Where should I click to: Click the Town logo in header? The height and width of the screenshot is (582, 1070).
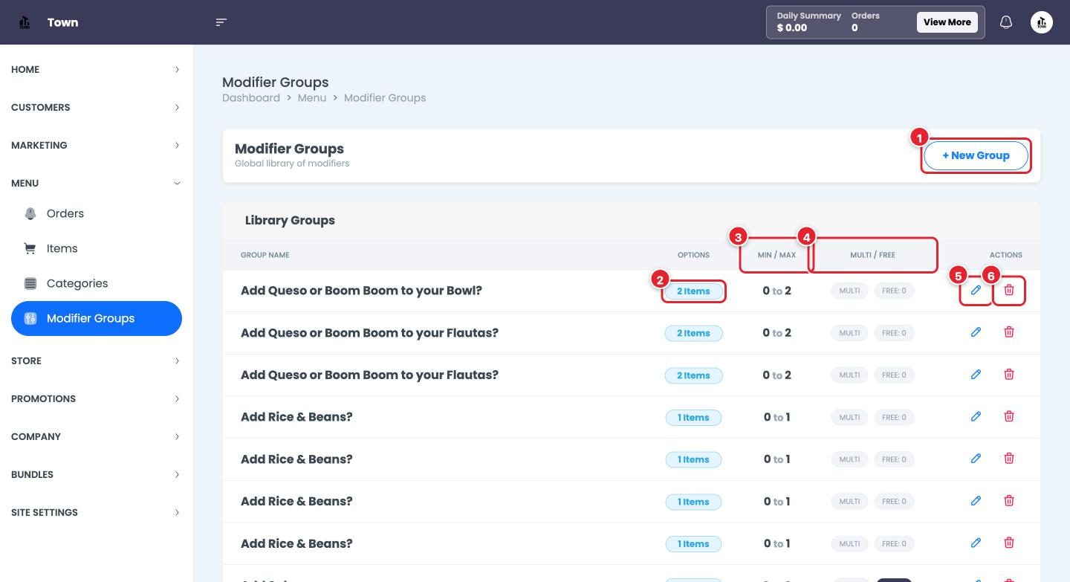tap(25, 22)
